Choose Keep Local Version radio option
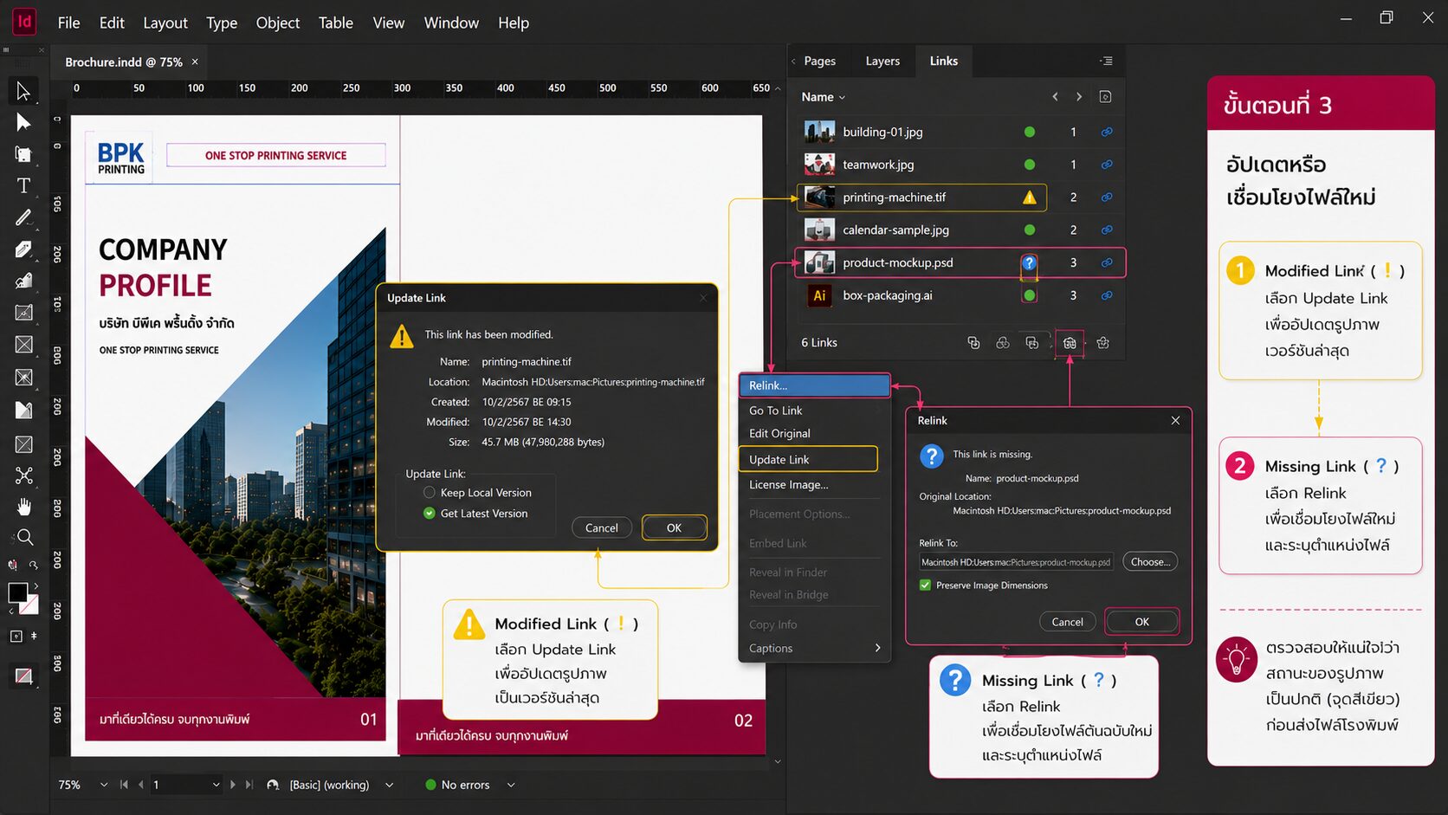This screenshot has height=815, width=1448. pyautogui.click(x=429, y=492)
